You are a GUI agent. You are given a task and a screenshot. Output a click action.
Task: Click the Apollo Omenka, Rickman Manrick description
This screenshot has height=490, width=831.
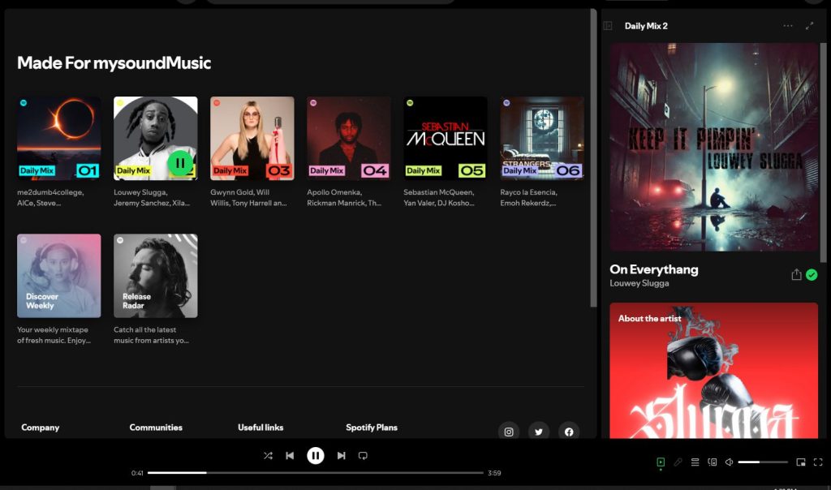point(344,198)
